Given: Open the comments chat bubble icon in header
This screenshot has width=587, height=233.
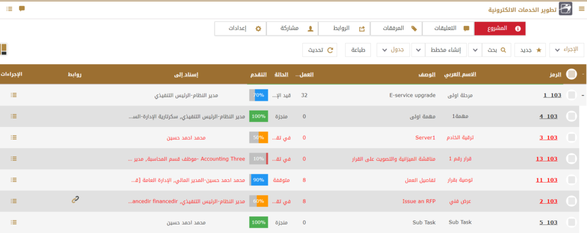Looking at the screenshot, I should (x=22, y=9).
